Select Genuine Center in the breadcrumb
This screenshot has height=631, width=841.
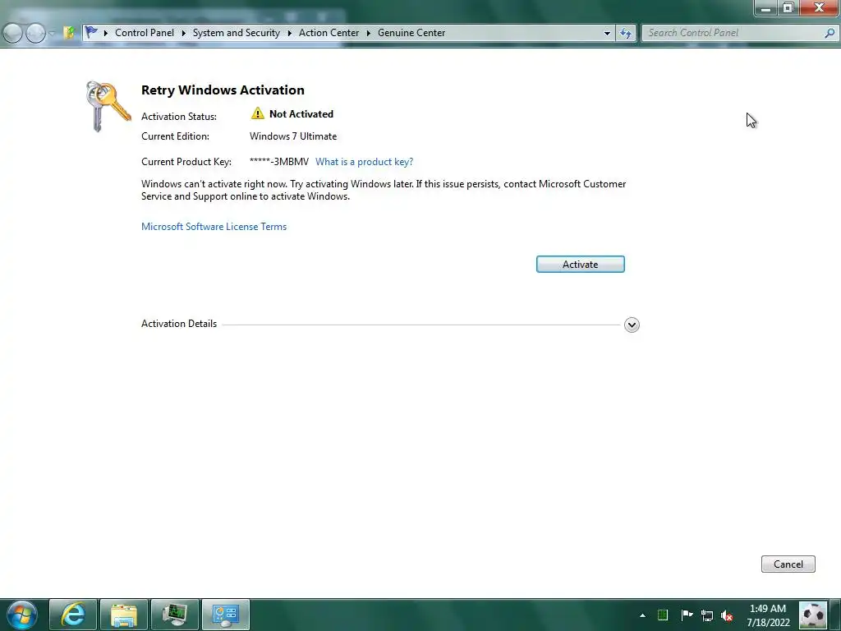point(411,33)
